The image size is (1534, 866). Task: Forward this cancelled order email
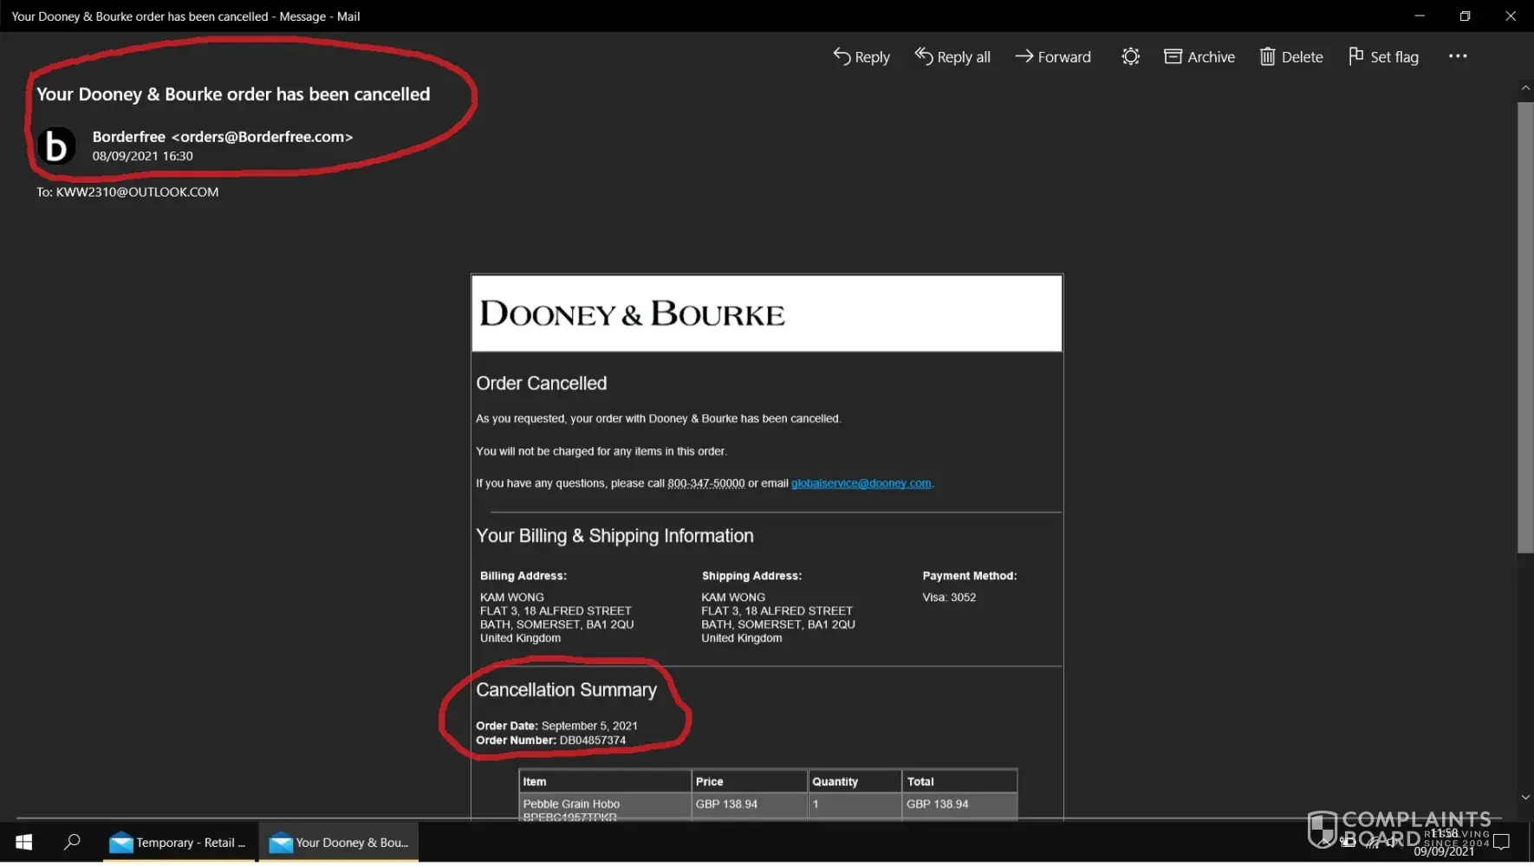pos(1053,57)
